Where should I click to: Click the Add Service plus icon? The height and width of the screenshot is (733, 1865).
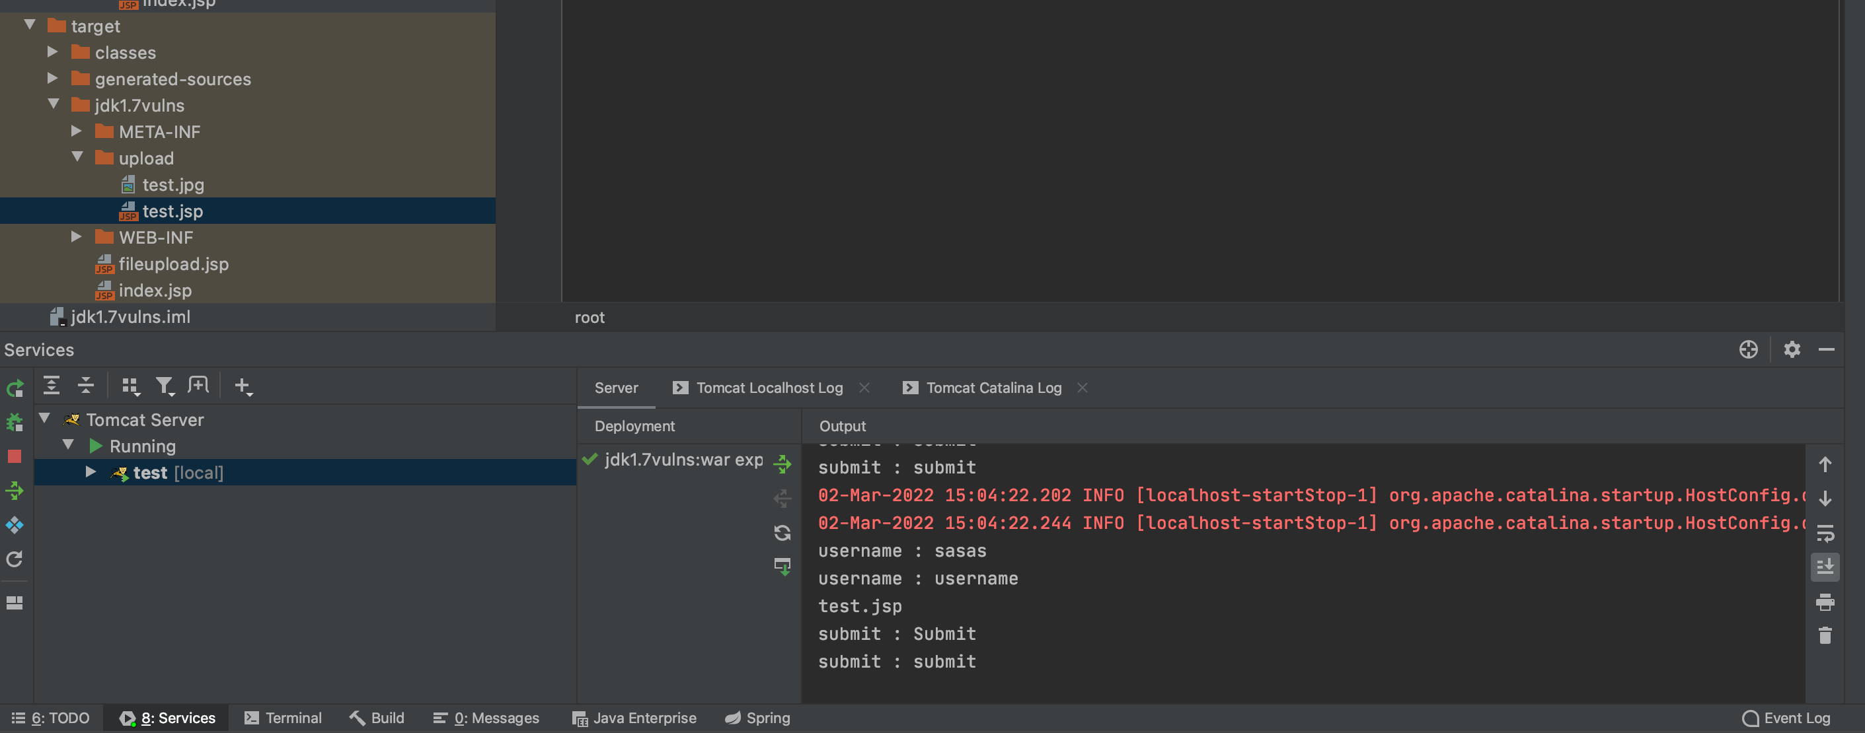click(x=243, y=386)
